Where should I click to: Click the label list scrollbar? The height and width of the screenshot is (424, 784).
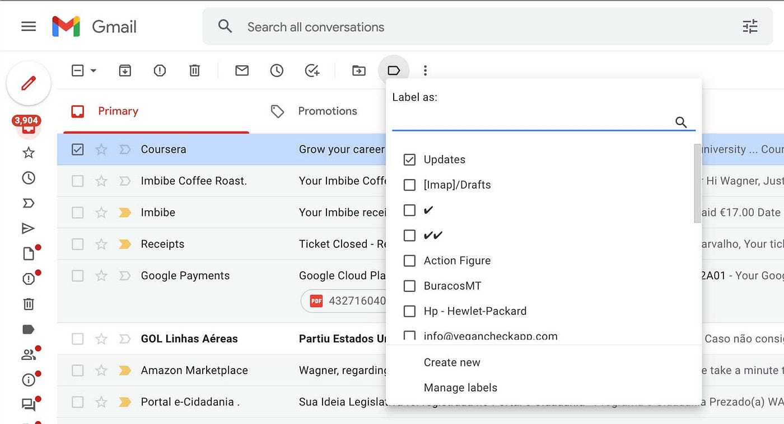pos(697,183)
